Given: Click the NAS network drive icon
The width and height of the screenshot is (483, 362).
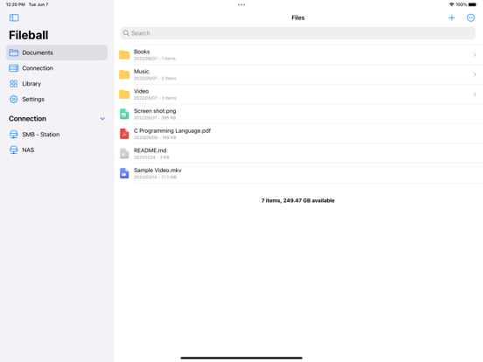Looking at the screenshot, I should (13, 150).
